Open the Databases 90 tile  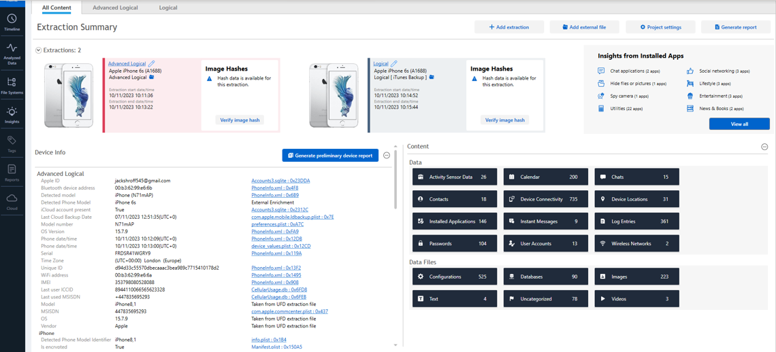(546, 277)
